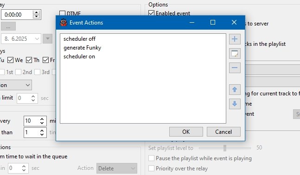Image resolution: width=300 pixels, height=175 pixels.
Task: Click the ellipsis button under the time field
Action: [x=8, y=26]
